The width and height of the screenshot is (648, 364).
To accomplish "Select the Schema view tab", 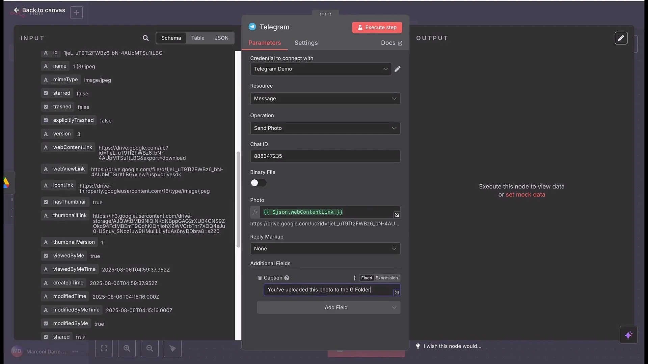I will tap(171, 38).
